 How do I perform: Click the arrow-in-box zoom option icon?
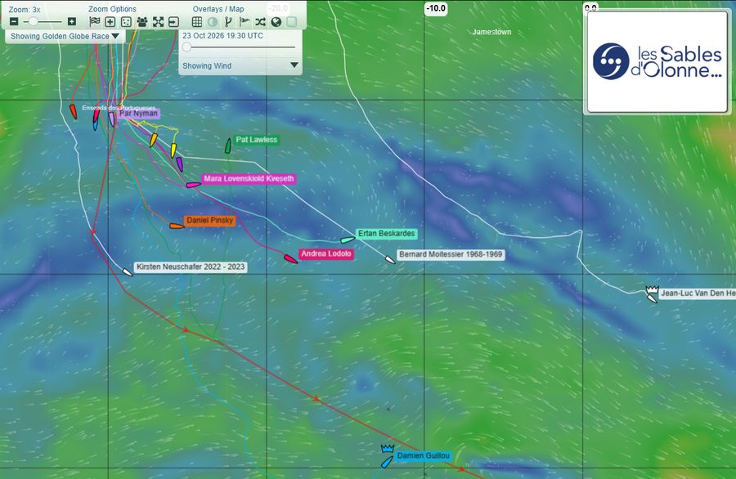point(173,21)
